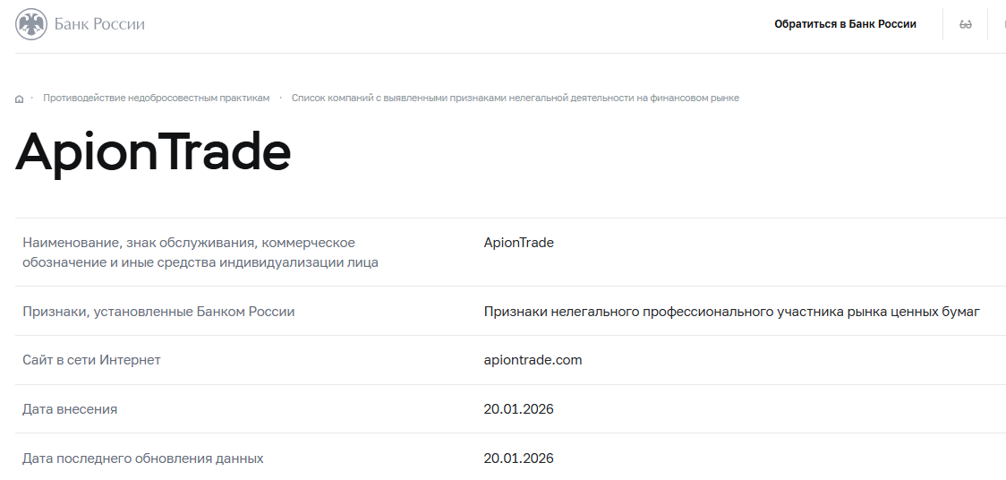This screenshot has width=1006, height=480.
Task: Click the 'ApionTrade' name value in table
Action: point(518,243)
